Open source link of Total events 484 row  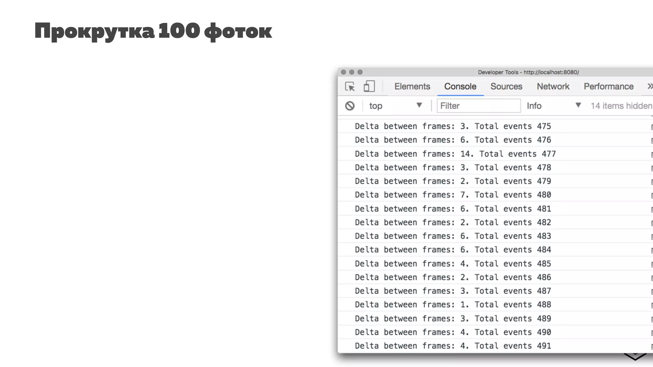pyautogui.click(x=652, y=251)
